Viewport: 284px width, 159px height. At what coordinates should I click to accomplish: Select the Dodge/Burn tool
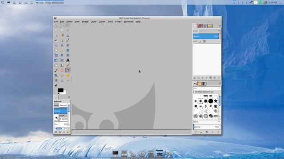coord(56,85)
